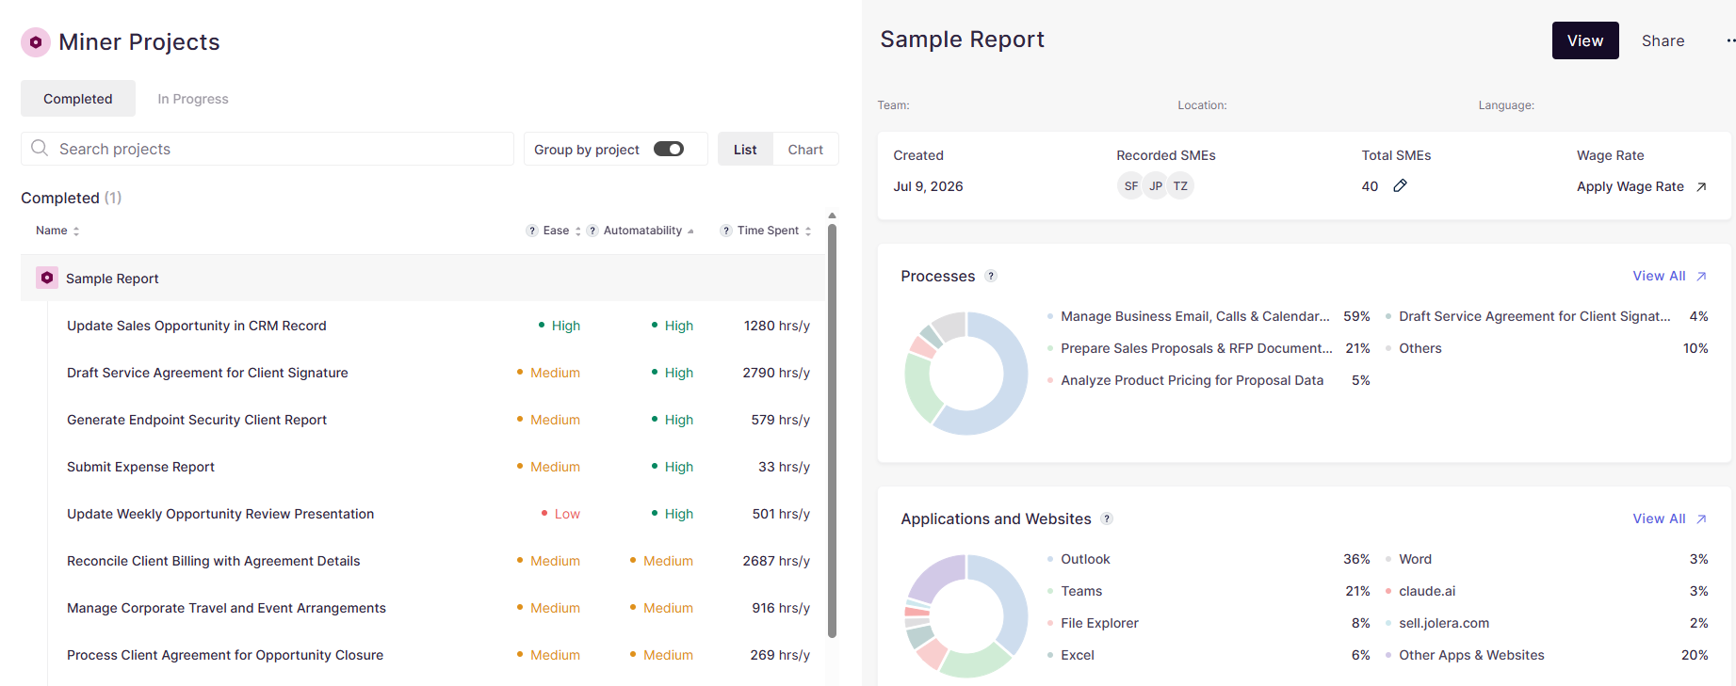Click the search magnifier icon

click(40, 148)
